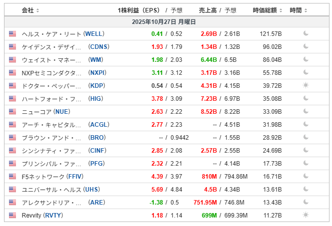Click the sun icon in the KDP row
Viewport: 332px width, 226px height.
point(306,85)
